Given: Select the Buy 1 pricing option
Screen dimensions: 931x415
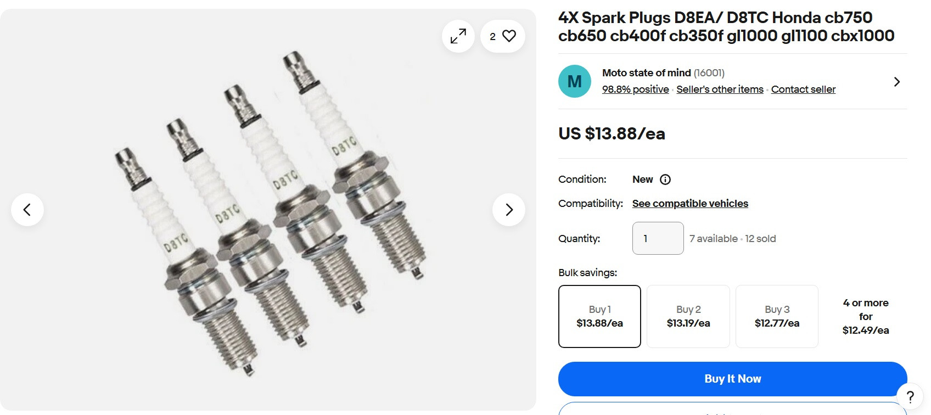Looking at the screenshot, I should [x=599, y=316].
